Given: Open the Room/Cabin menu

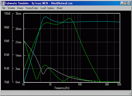Looking at the screenshot, I should click(x=32, y=8).
